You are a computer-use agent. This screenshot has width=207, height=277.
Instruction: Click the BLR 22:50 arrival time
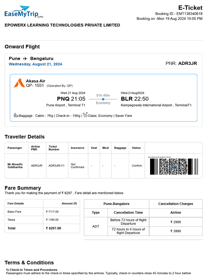(x=135, y=99)
